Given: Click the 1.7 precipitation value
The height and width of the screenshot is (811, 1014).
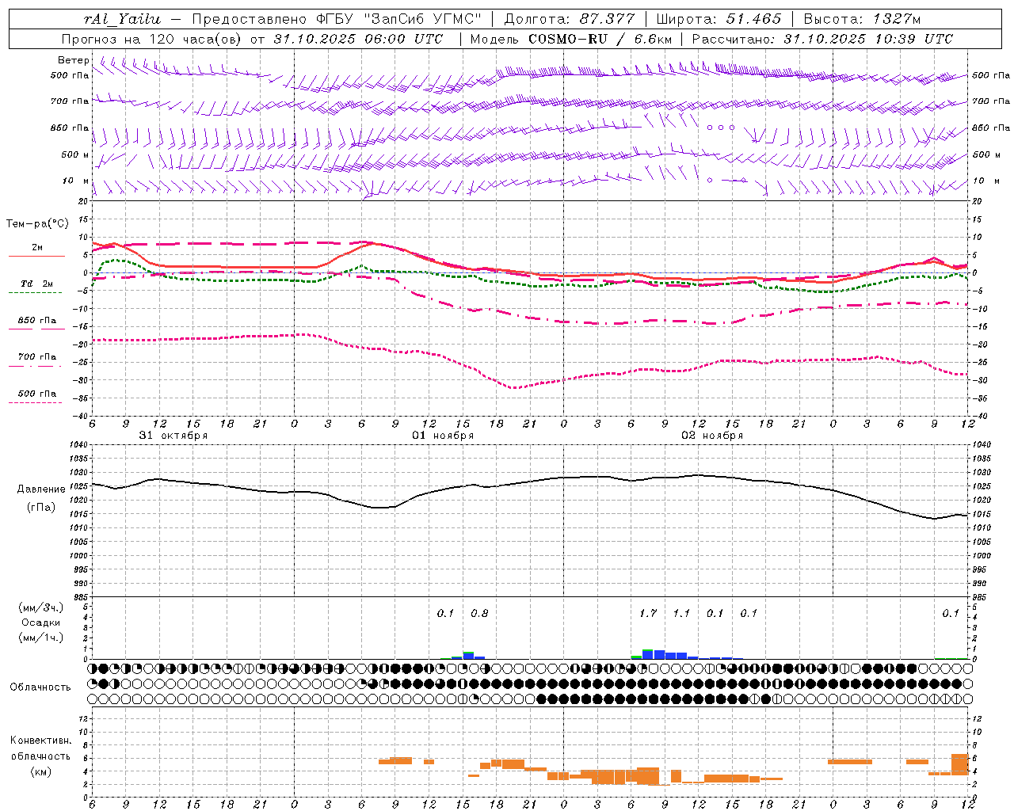Looking at the screenshot, I should [648, 613].
